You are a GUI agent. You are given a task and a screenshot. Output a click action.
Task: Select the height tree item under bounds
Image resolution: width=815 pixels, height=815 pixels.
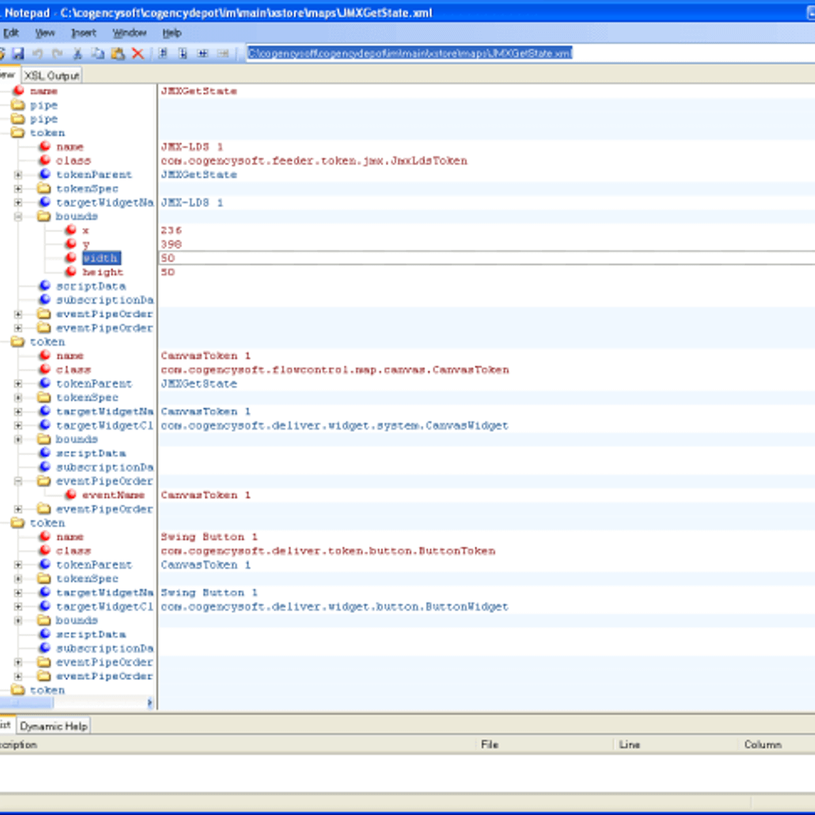(x=103, y=272)
